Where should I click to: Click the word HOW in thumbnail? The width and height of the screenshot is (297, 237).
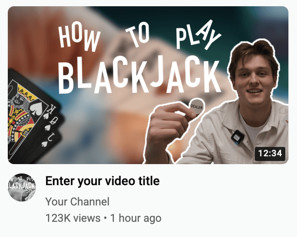(79, 39)
